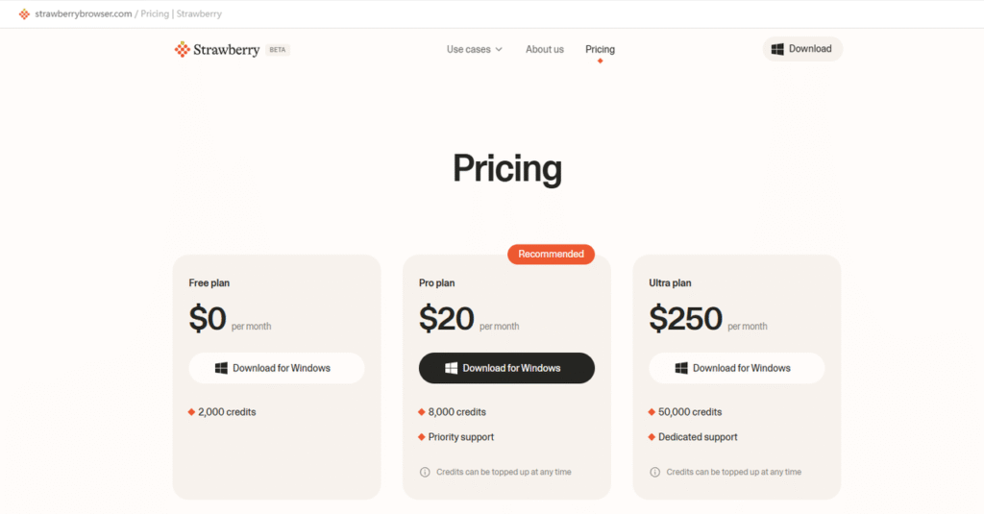Click the info icon under the Pro plan
The height and width of the screenshot is (514, 984).
click(x=425, y=472)
